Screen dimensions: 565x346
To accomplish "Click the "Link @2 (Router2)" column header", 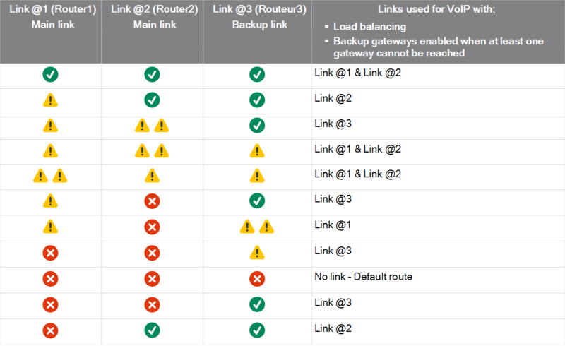I will [x=152, y=9].
